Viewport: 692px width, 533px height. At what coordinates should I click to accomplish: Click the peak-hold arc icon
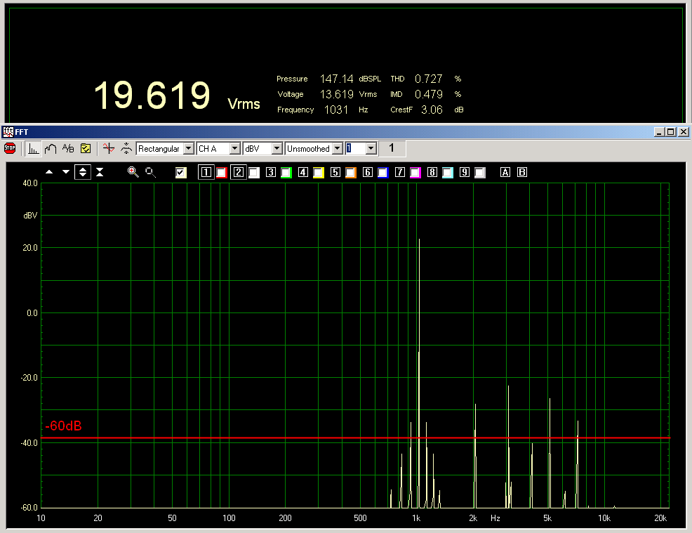126,148
